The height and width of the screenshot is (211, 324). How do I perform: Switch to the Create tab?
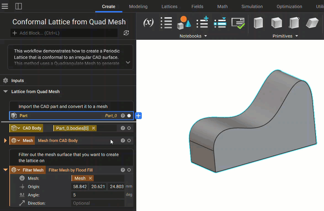coord(108,6)
